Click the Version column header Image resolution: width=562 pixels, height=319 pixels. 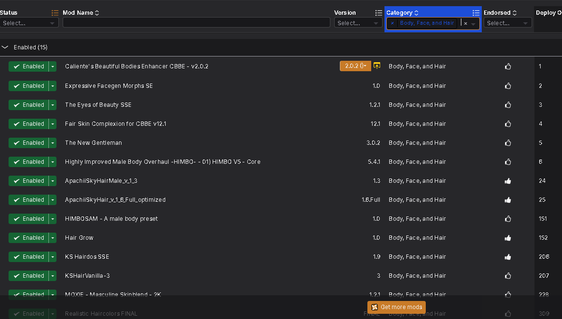(345, 13)
